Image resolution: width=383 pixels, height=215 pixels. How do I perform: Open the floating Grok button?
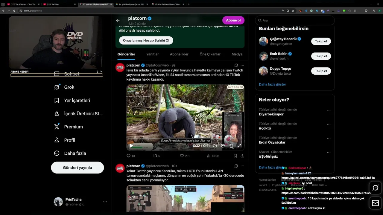pyautogui.click(x=375, y=188)
